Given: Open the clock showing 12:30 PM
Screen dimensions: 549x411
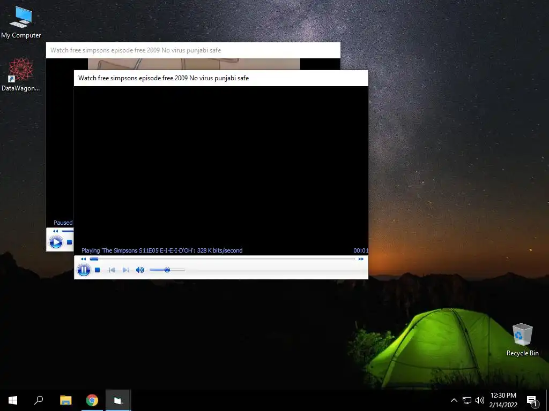Looking at the screenshot, I should click(x=503, y=400).
